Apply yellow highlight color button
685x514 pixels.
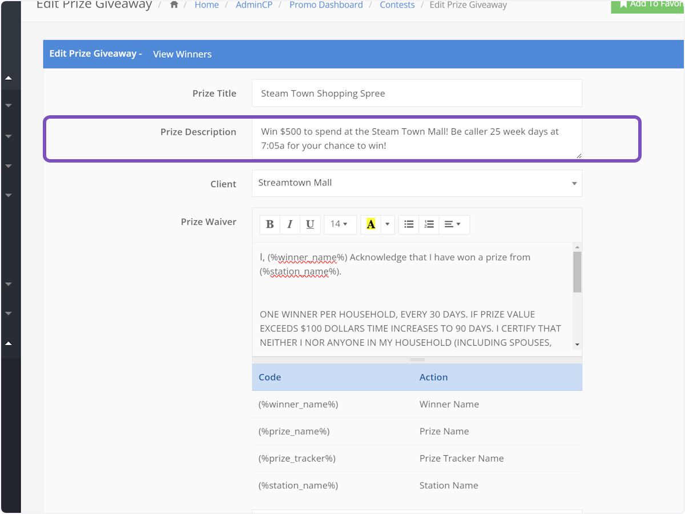371,224
